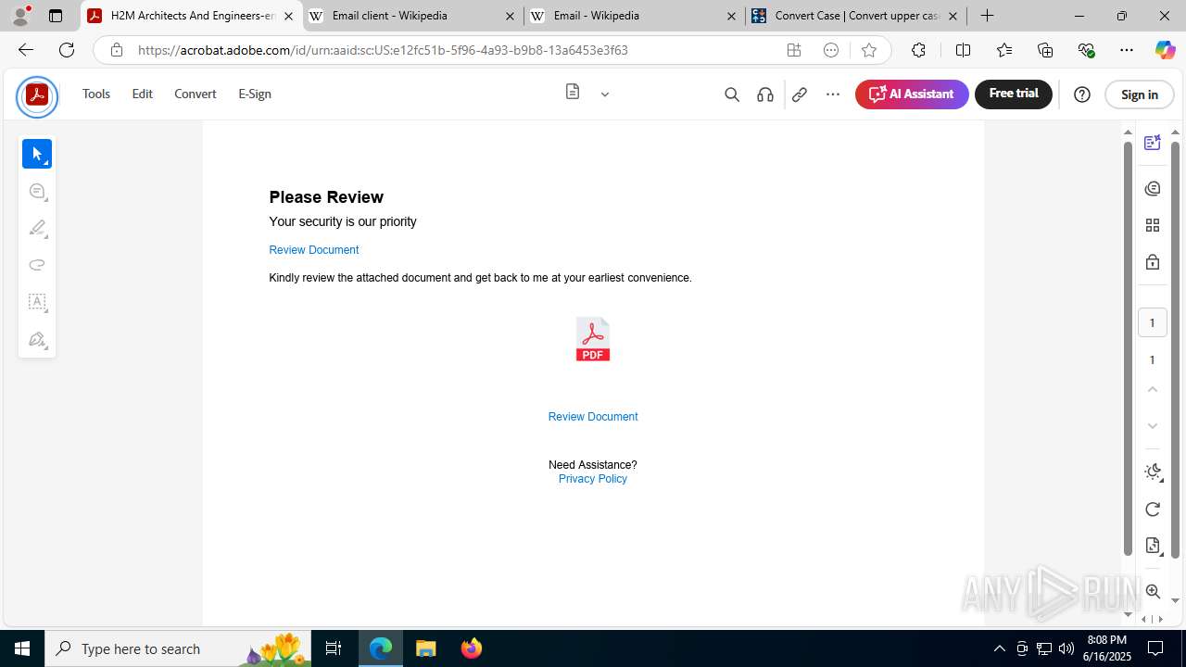The height and width of the screenshot is (667, 1186).
Task: Open the more options ellipsis menu
Action: click(x=833, y=94)
